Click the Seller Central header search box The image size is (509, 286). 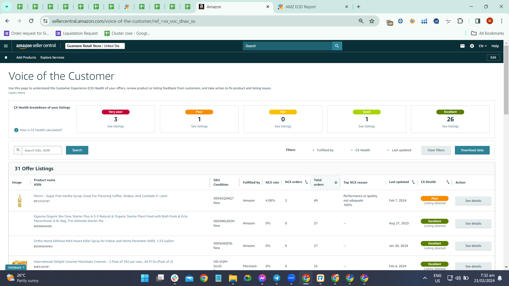click(287, 46)
